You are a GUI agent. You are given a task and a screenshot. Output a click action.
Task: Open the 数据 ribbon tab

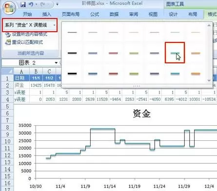(114, 14)
